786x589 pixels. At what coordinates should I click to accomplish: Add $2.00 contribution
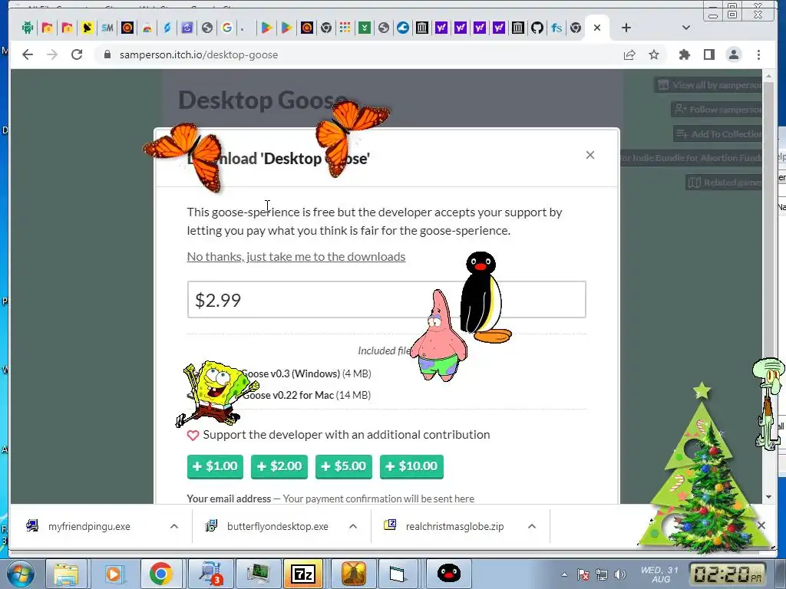click(279, 466)
